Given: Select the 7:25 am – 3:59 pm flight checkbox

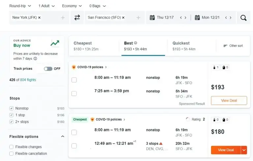Looking at the screenshot, I should (x=74, y=93).
